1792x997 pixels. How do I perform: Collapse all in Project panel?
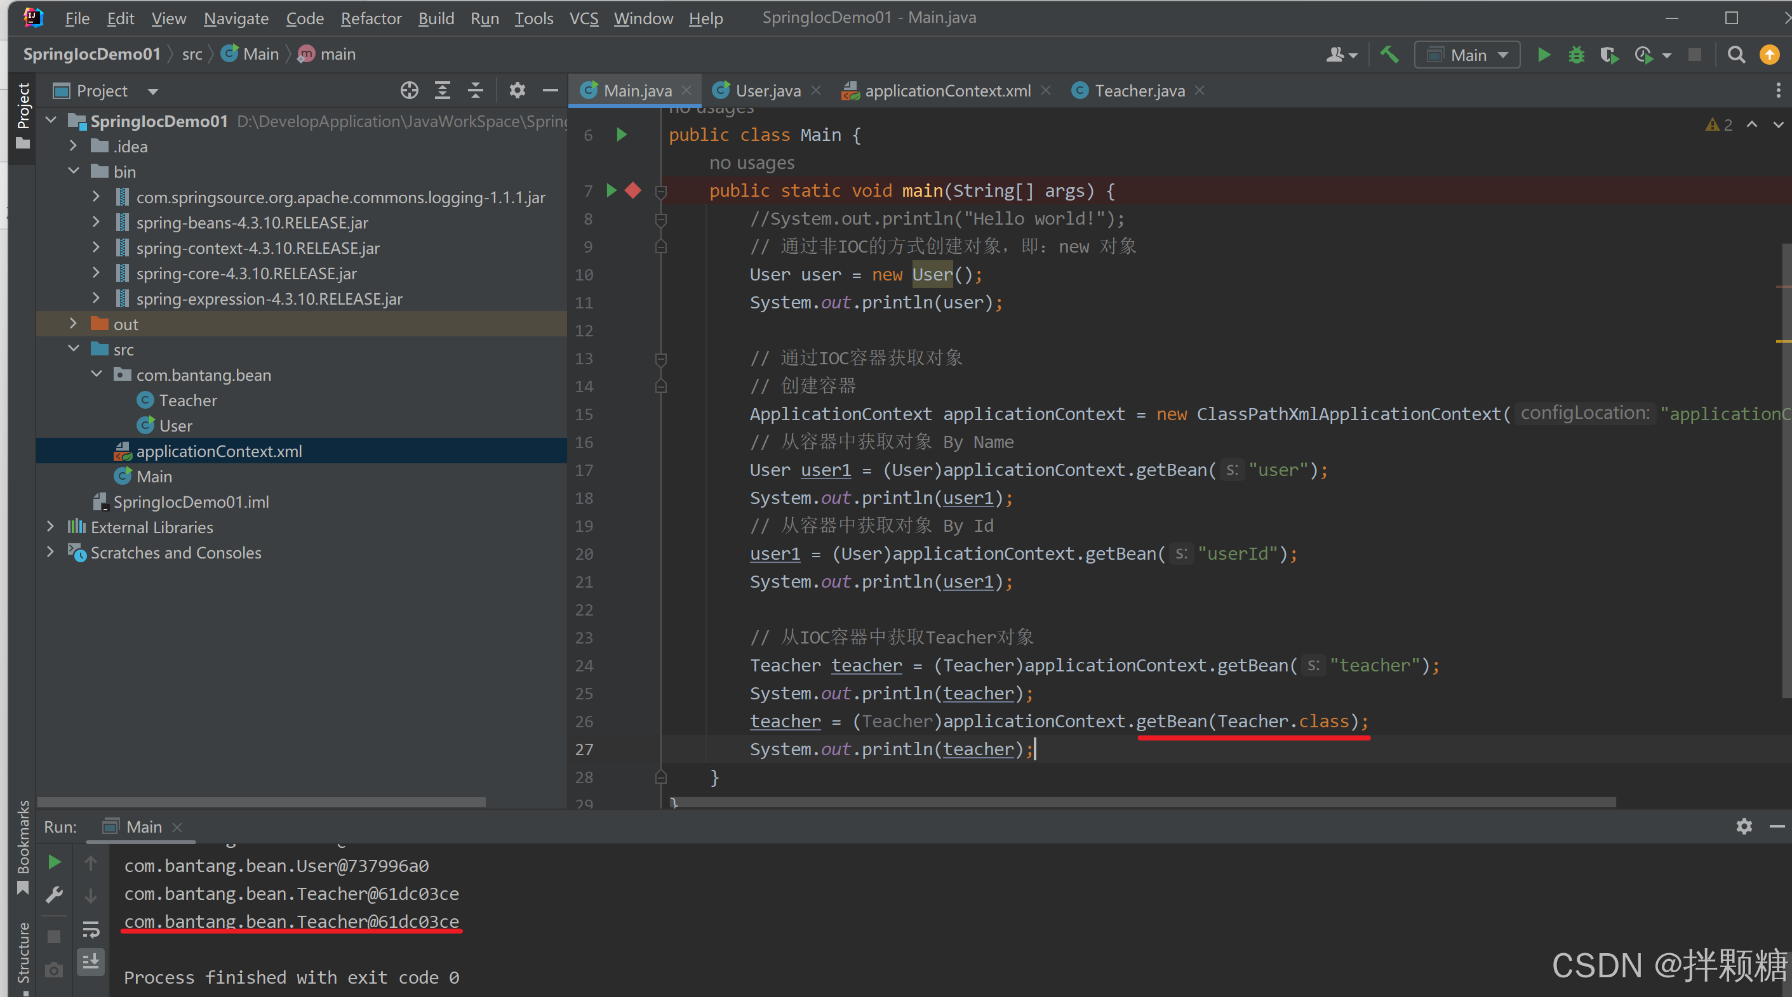coord(475,90)
